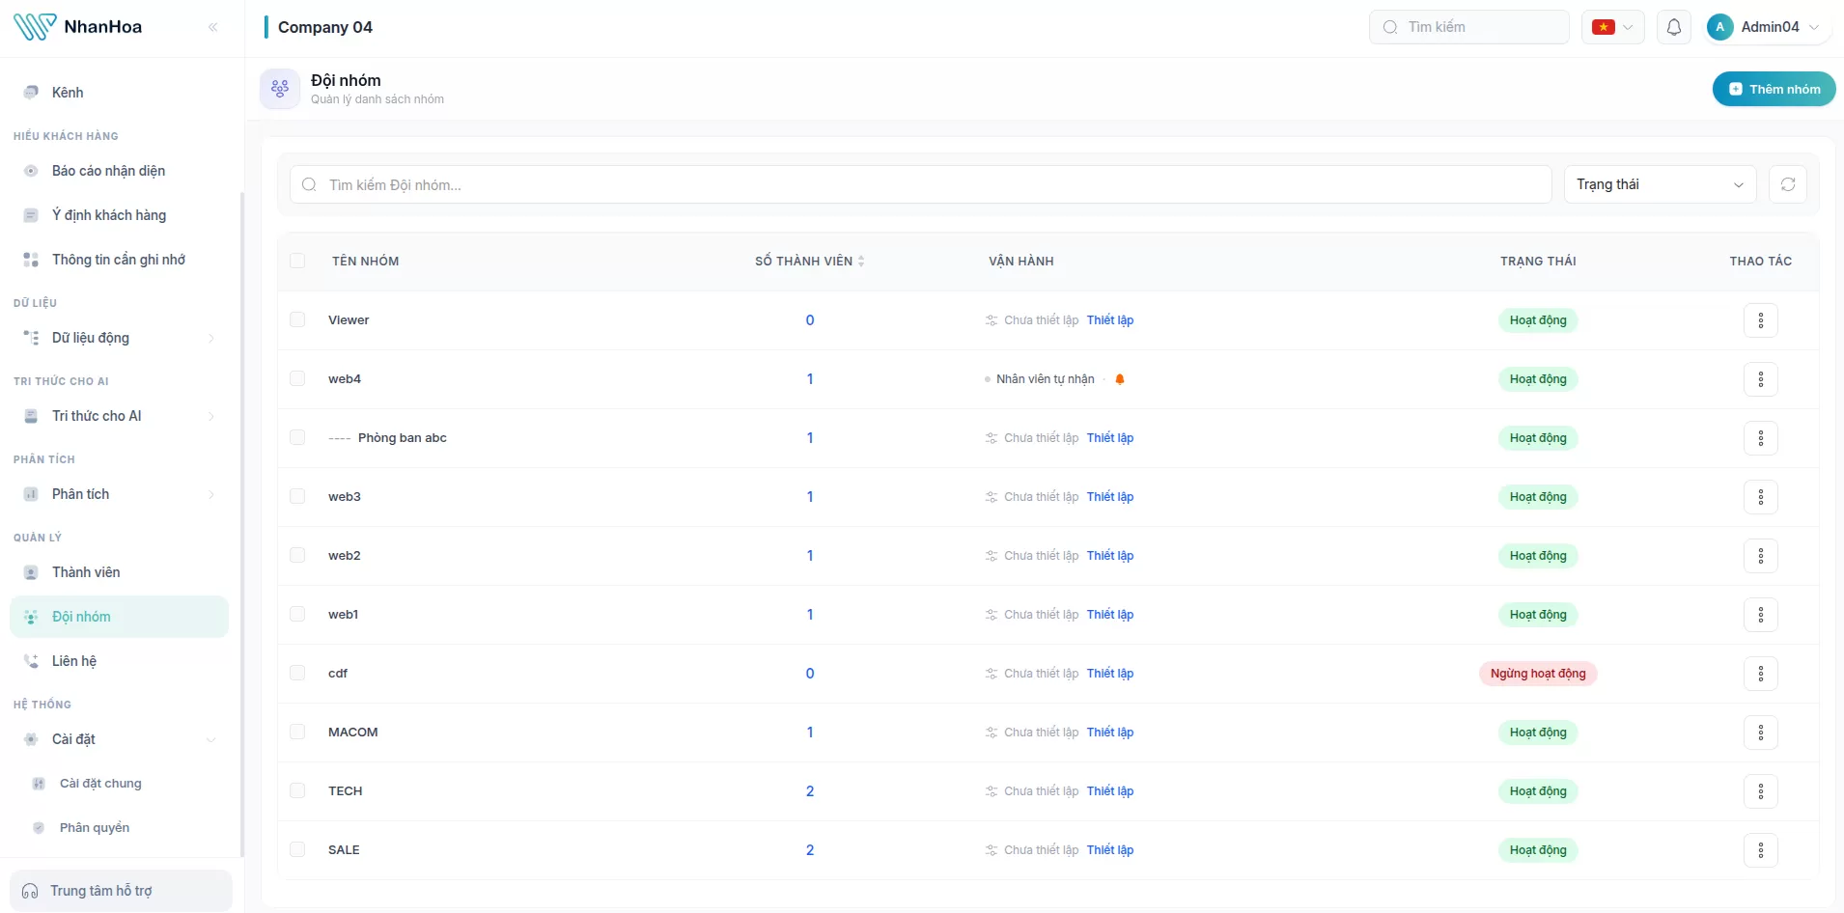The image size is (1844, 913).
Task: Open the three-dot actions for web1
Action: click(1761, 615)
